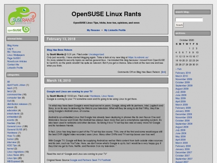217x163 pixels.
Task: Open the February 2018 archive
Action: (x=183, y=73)
